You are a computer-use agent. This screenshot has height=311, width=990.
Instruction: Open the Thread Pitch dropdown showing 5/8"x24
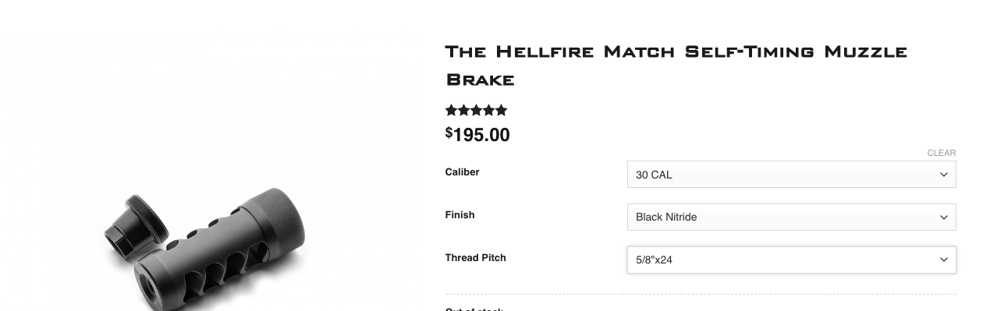click(x=791, y=260)
